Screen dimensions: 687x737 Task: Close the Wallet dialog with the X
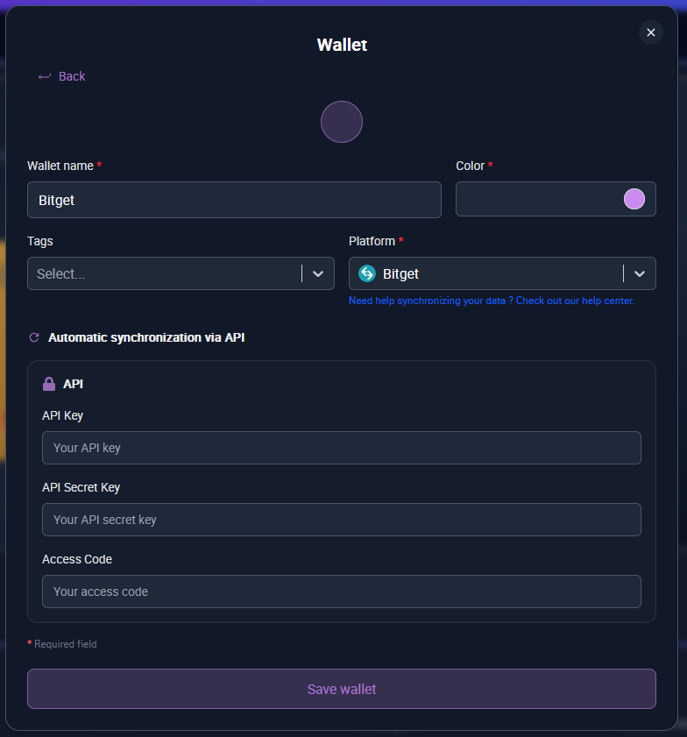(x=650, y=32)
